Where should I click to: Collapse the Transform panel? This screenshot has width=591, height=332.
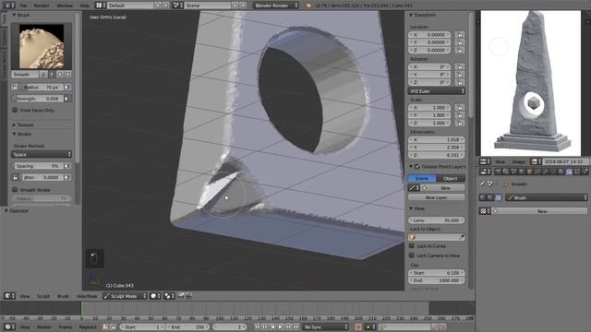(x=411, y=15)
